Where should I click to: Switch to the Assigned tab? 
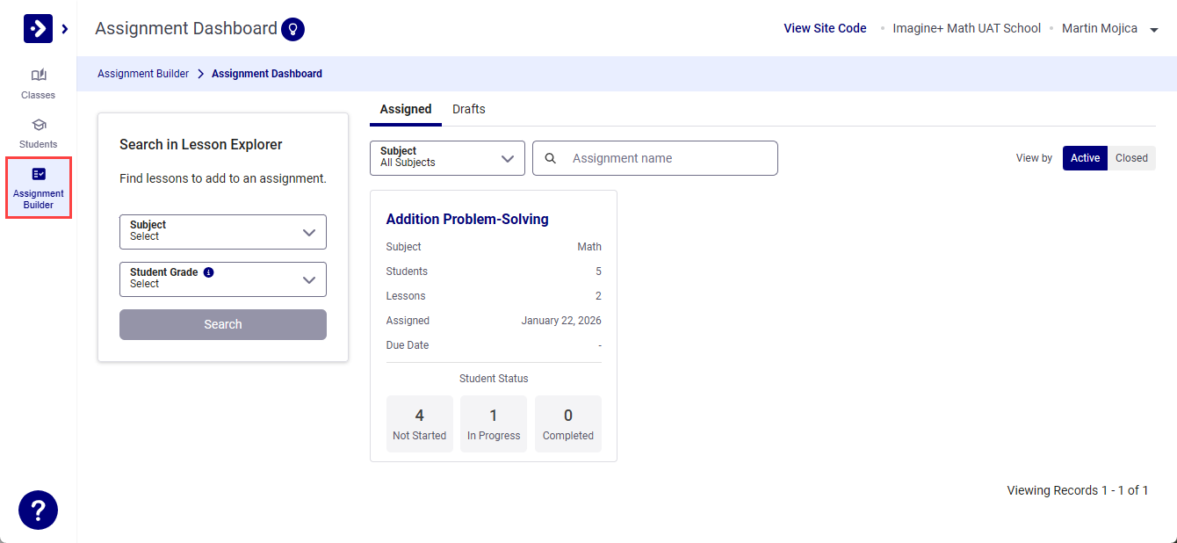pyautogui.click(x=406, y=109)
